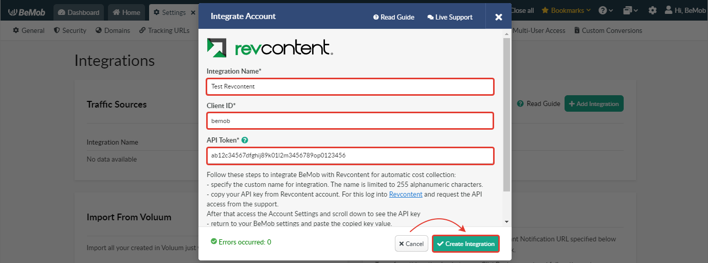Click the Revcontent logo
Screen dimensions: 708x263
(269, 47)
